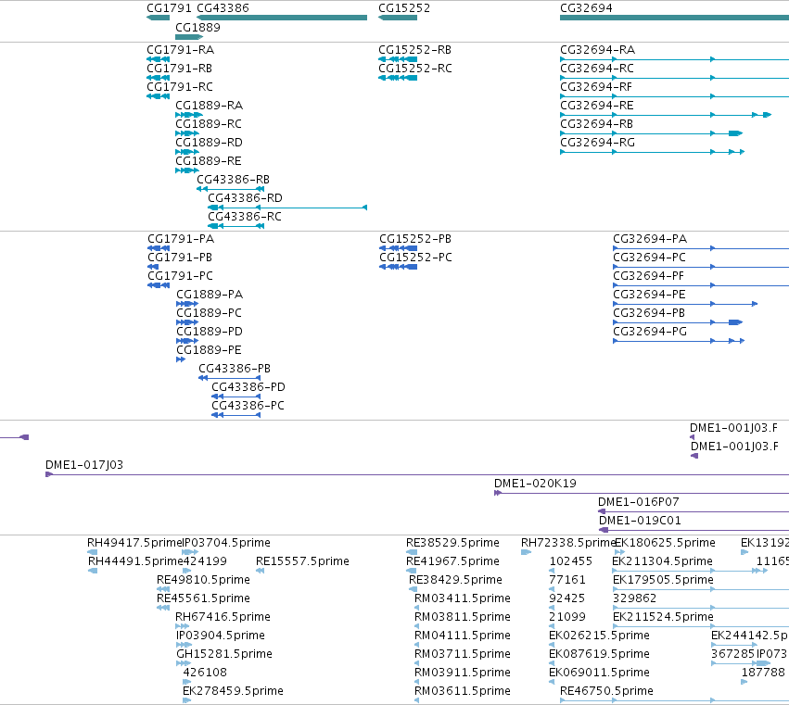
Task: Click protein CG43386-PD
Action: point(248,387)
